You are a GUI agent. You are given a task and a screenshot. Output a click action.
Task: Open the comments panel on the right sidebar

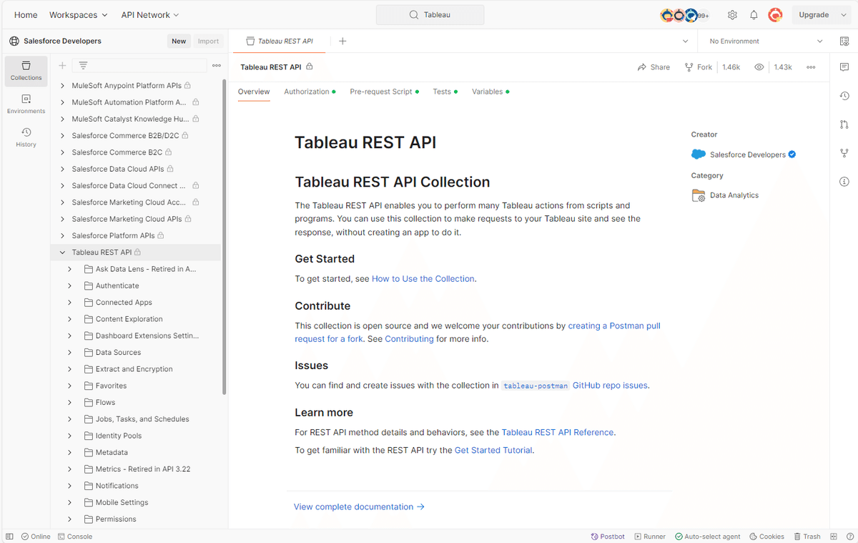pos(844,67)
